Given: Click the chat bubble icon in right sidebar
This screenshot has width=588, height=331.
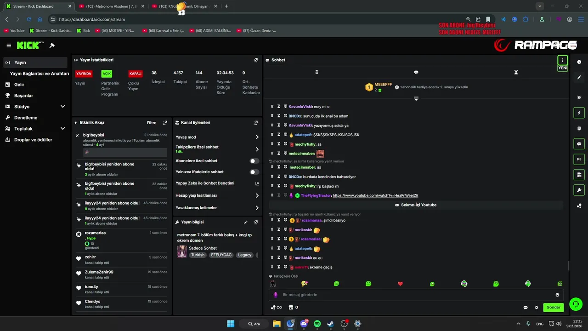Looking at the screenshot, I should point(579,144).
